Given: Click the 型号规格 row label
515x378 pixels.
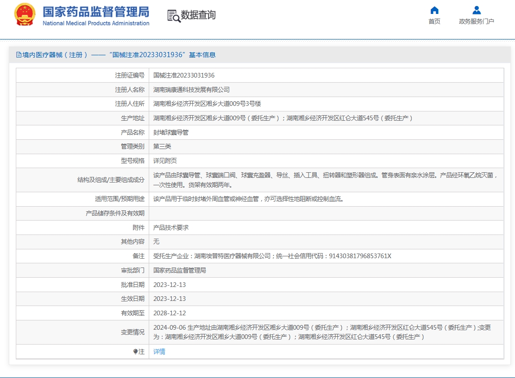Looking at the screenshot, I should [x=132, y=161].
